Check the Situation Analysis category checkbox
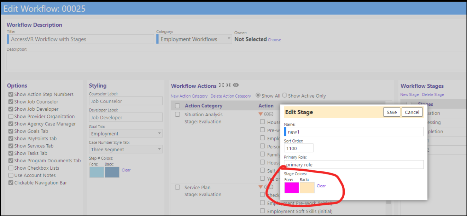The width and height of the screenshot is (467, 216). (x=177, y=115)
